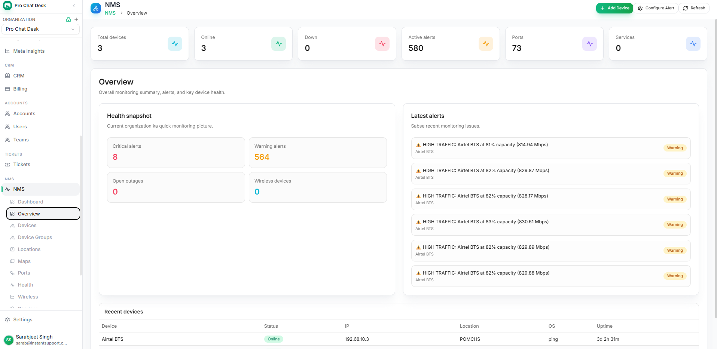This screenshot has width=717, height=349.
Task: Click the Services card blue pulse icon
Action: click(x=693, y=44)
